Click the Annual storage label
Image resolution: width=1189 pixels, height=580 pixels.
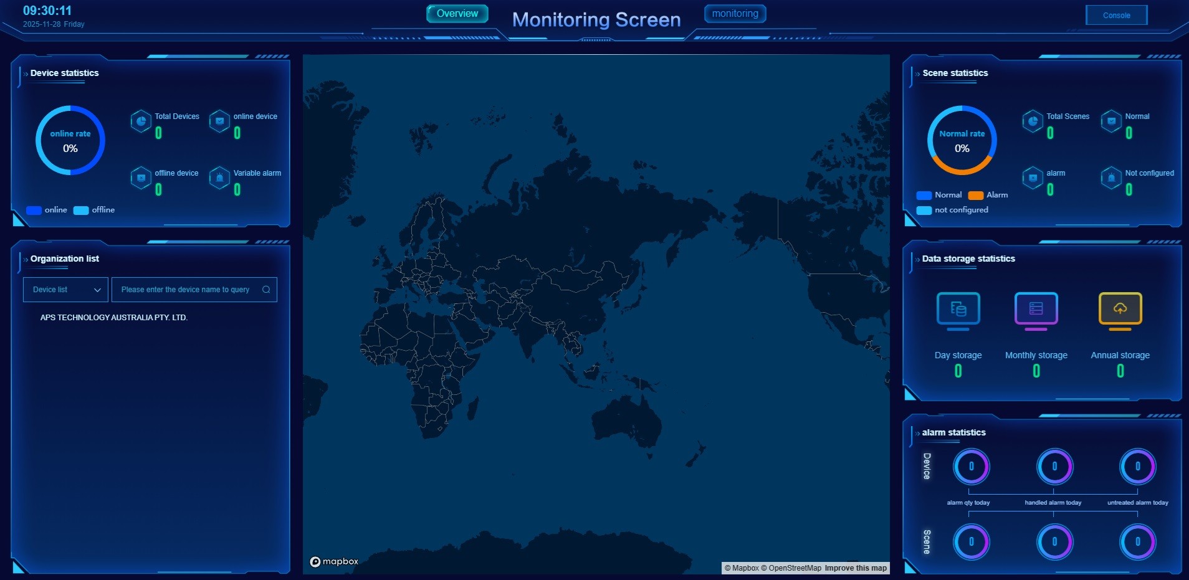point(1120,355)
